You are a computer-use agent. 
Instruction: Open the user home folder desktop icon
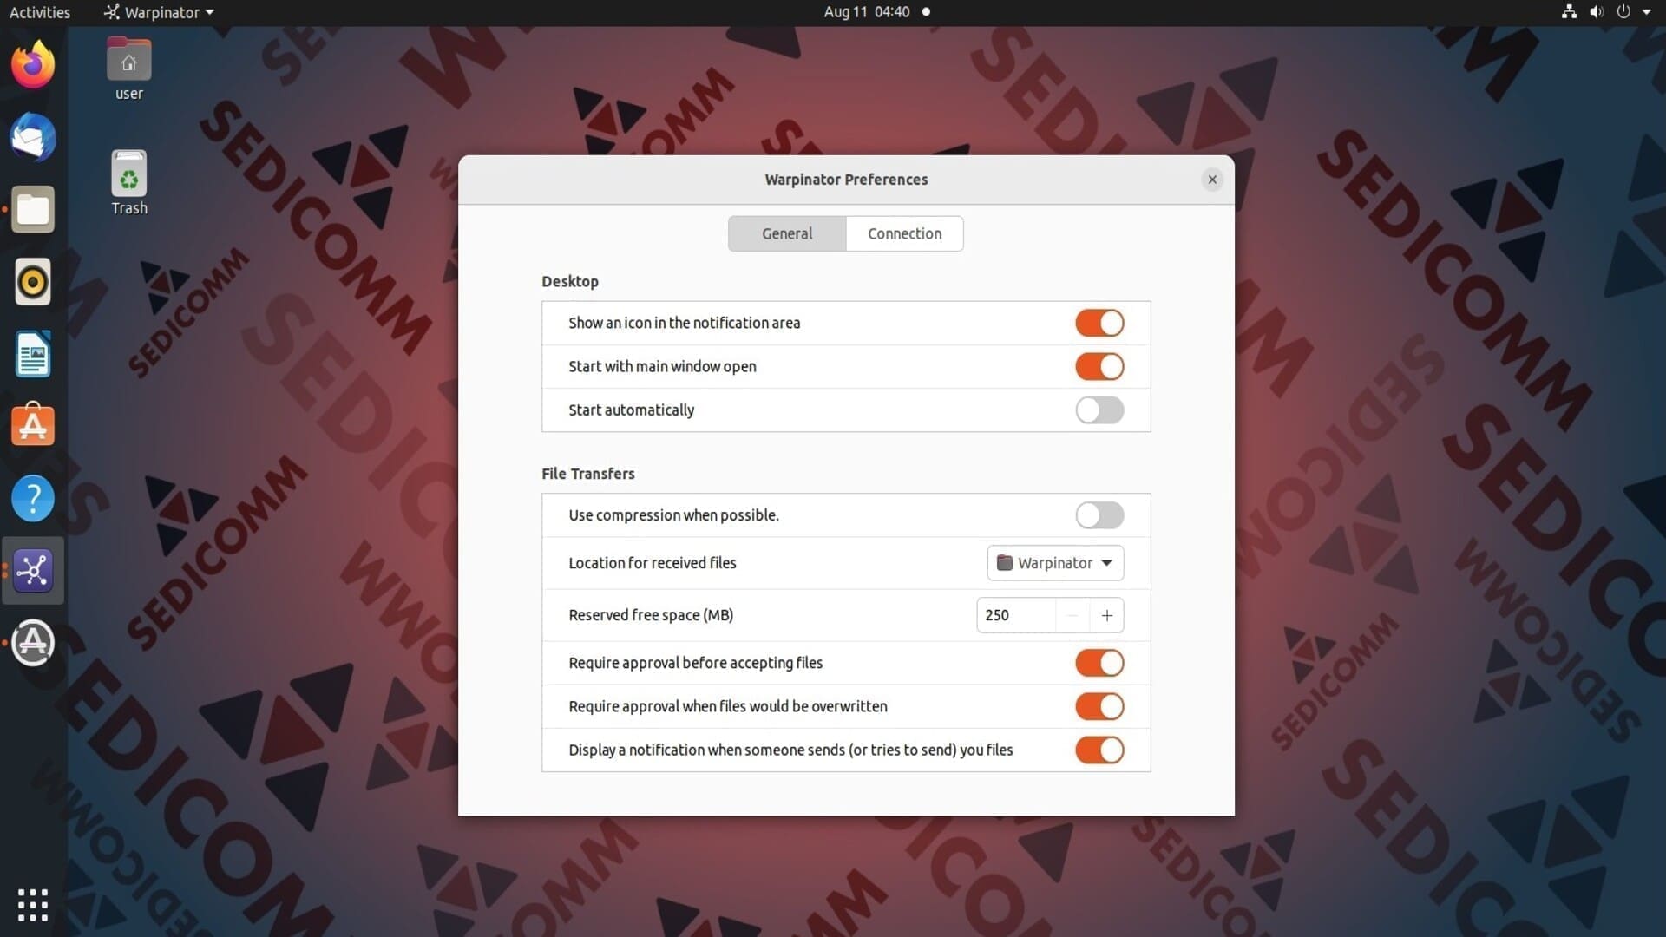pos(129,69)
